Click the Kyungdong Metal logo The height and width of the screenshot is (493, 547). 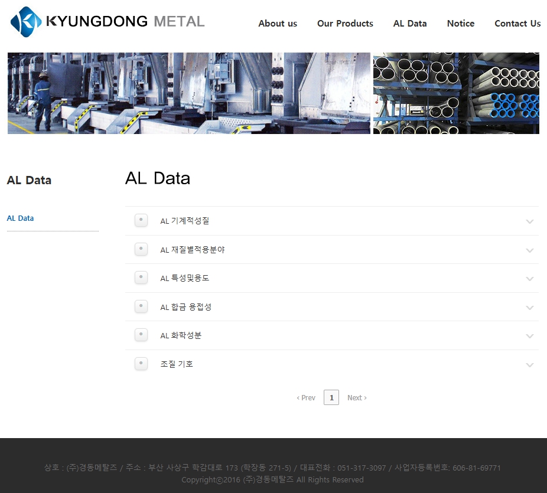[108, 22]
